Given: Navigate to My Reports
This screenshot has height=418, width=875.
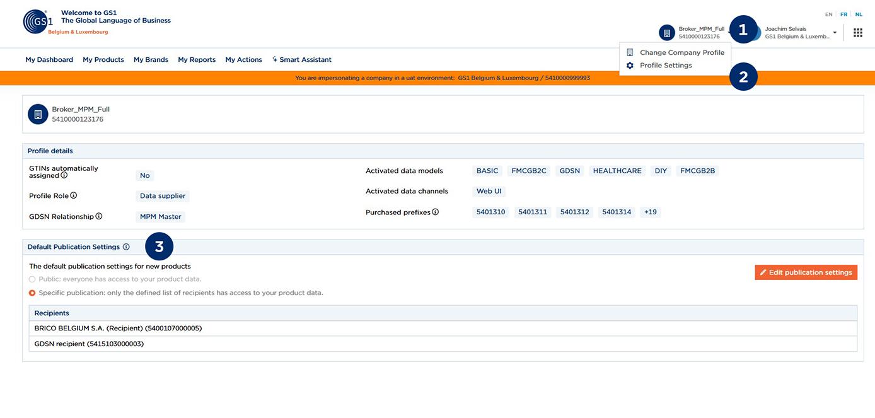Looking at the screenshot, I should pos(197,60).
